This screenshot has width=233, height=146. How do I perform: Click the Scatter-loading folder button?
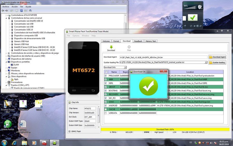point(217,62)
